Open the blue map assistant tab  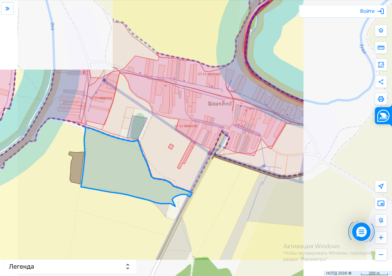(383, 116)
